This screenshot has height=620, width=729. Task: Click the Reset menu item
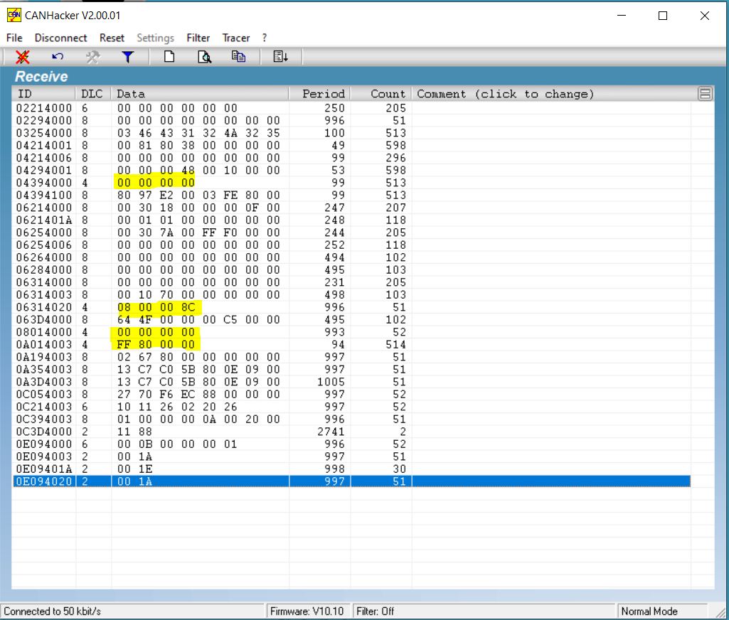(112, 38)
